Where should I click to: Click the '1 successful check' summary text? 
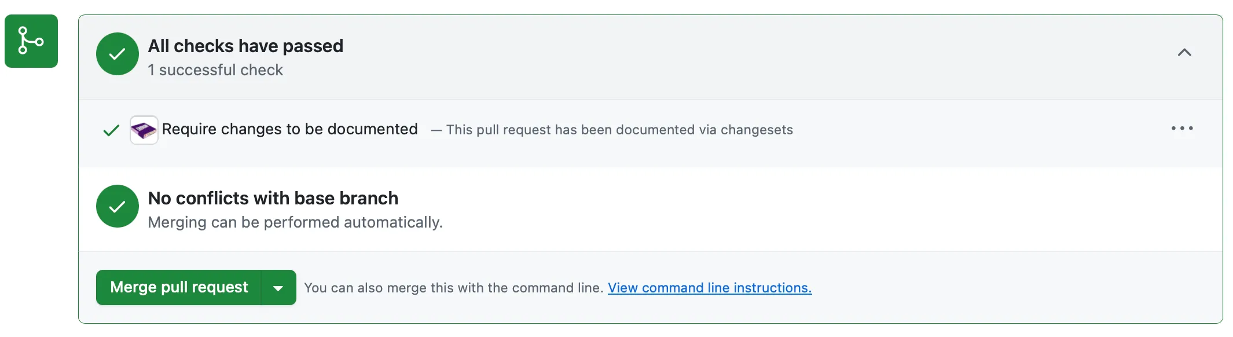215,70
